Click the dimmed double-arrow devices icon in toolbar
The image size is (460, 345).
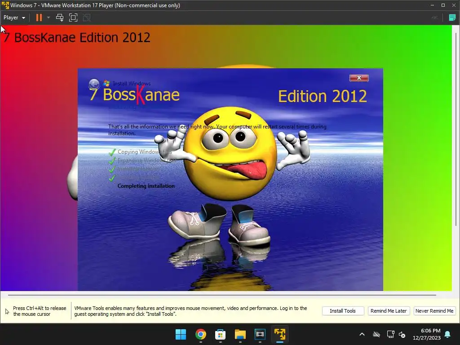point(435,18)
